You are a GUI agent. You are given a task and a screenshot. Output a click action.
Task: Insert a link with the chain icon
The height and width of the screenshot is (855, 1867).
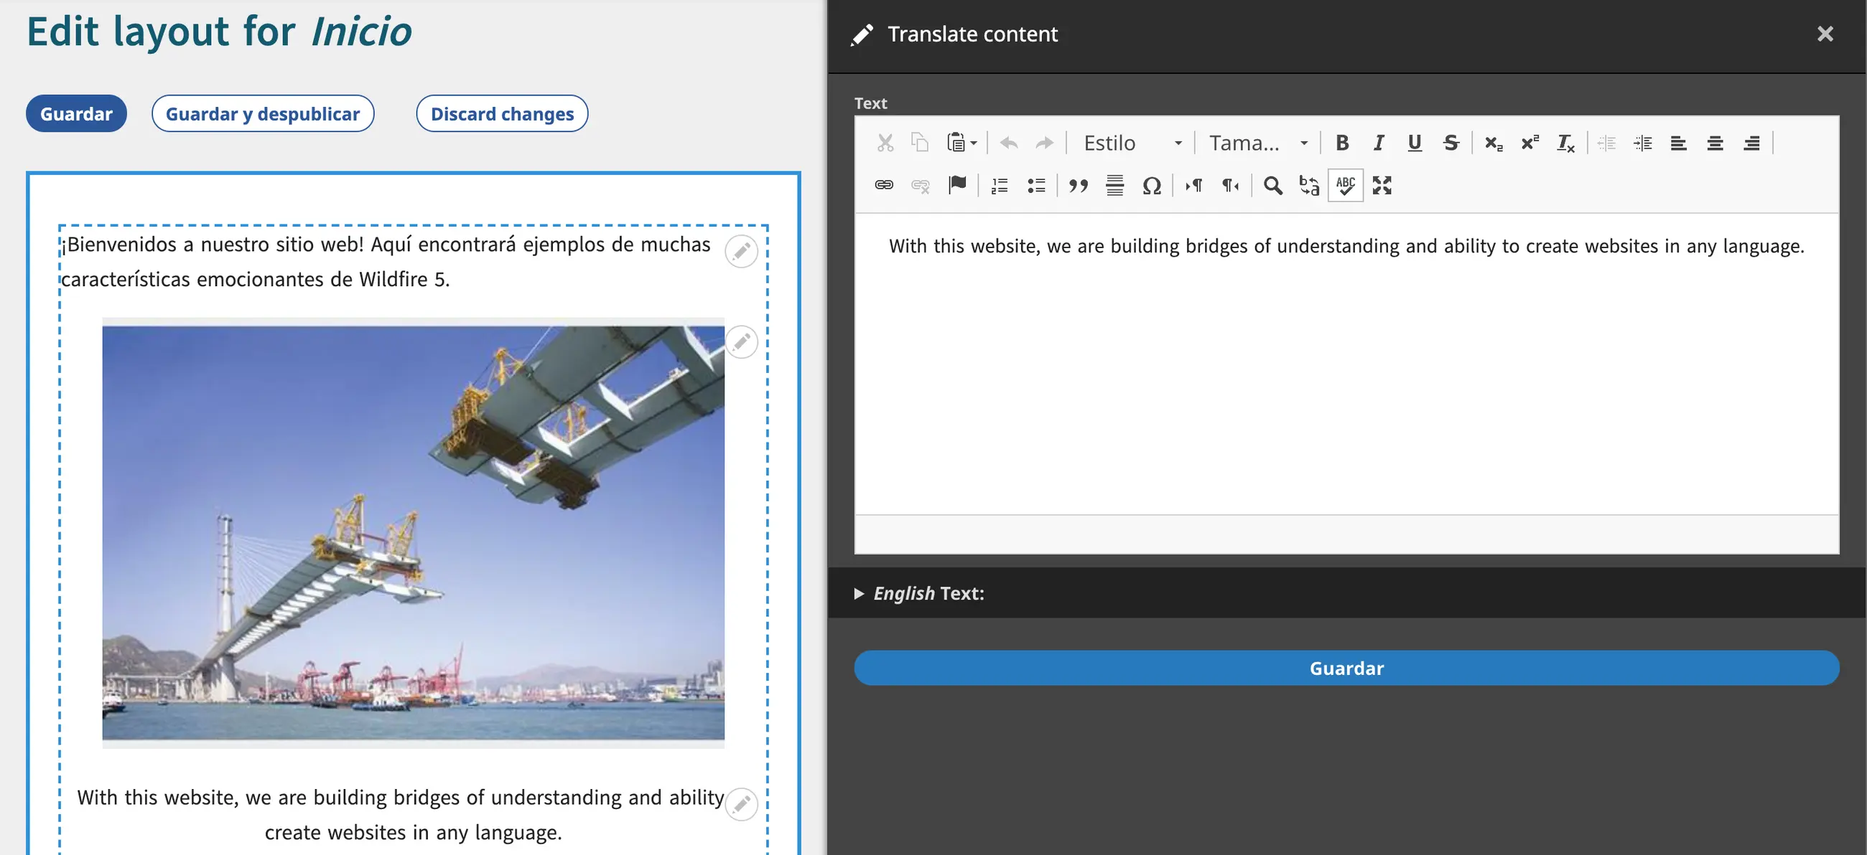[883, 185]
